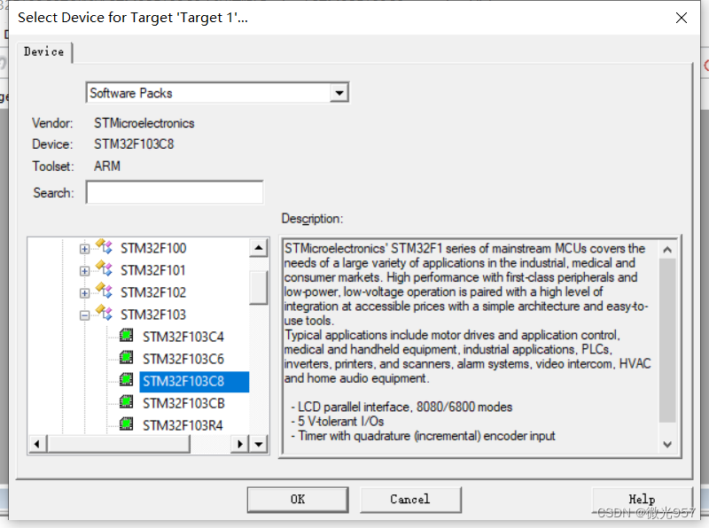This screenshot has height=528, width=709.
Task: Click device tree vertical scrollbar thumb
Action: click(258, 288)
